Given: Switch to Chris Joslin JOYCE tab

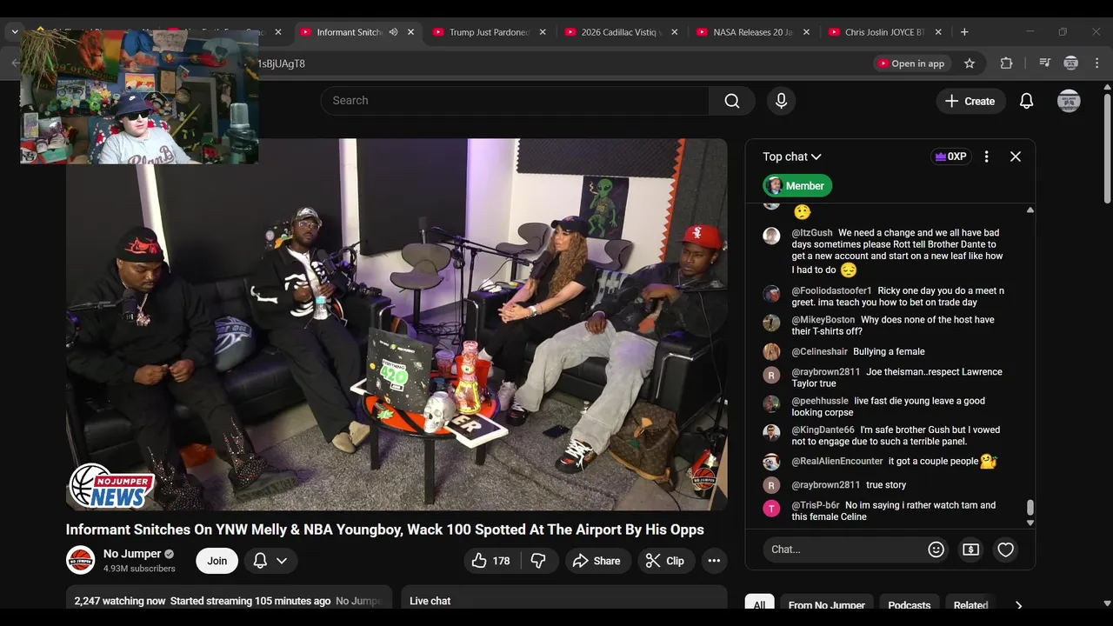Looking at the screenshot, I should tap(885, 32).
